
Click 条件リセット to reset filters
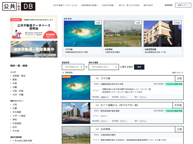(178, 72)
